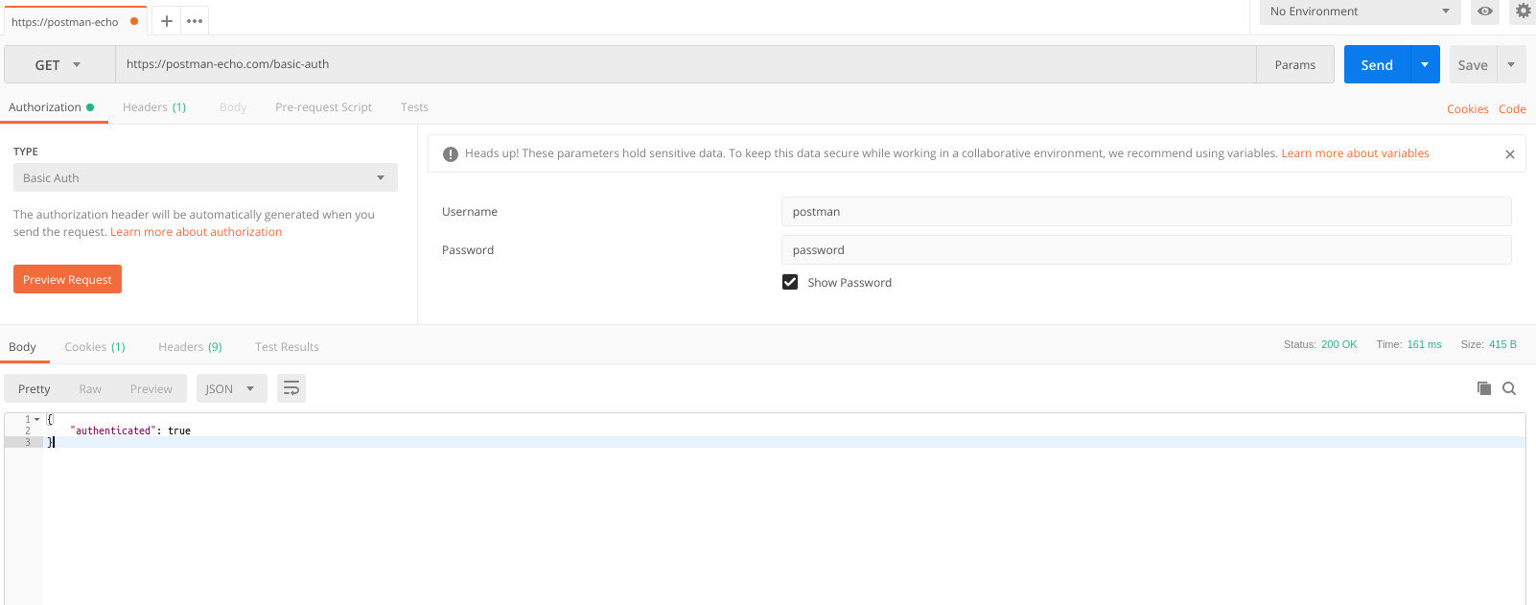The image size is (1536, 605).
Task: Open the tab options three-dots menu
Action: [195, 21]
